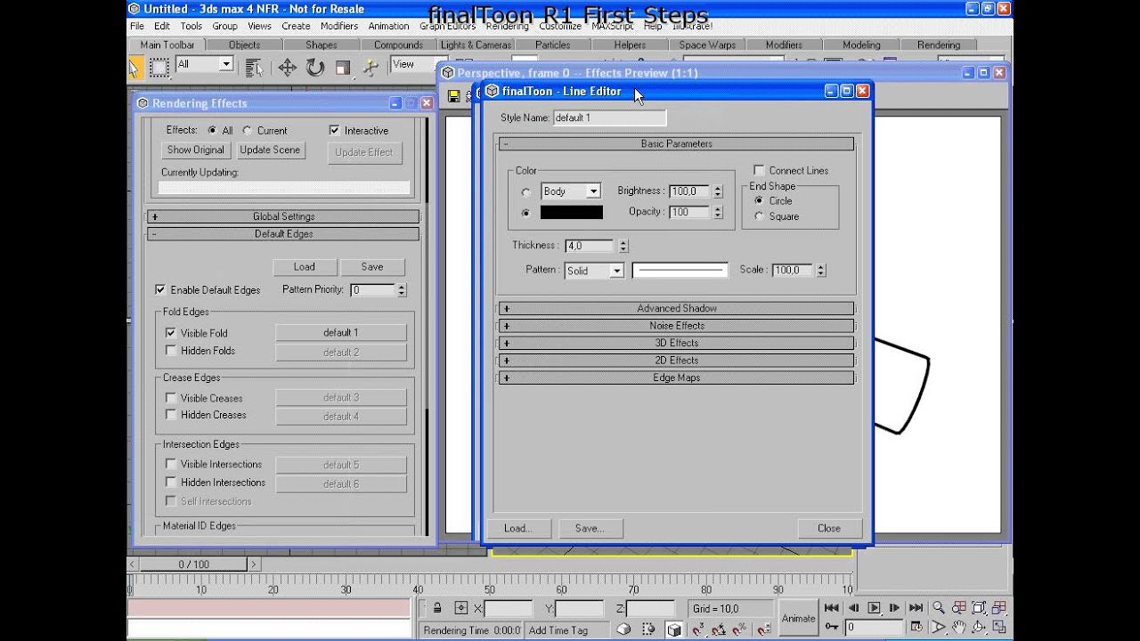The height and width of the screenshot is (641, 1140).
Task: Enable Connect Lines in Line Editor
Action: point(759,170)
